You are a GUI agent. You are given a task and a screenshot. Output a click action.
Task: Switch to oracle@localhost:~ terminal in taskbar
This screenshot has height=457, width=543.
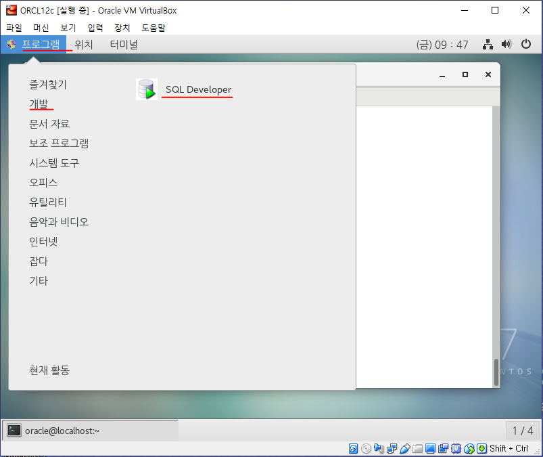pyautogui.click(x=91, y=431)
